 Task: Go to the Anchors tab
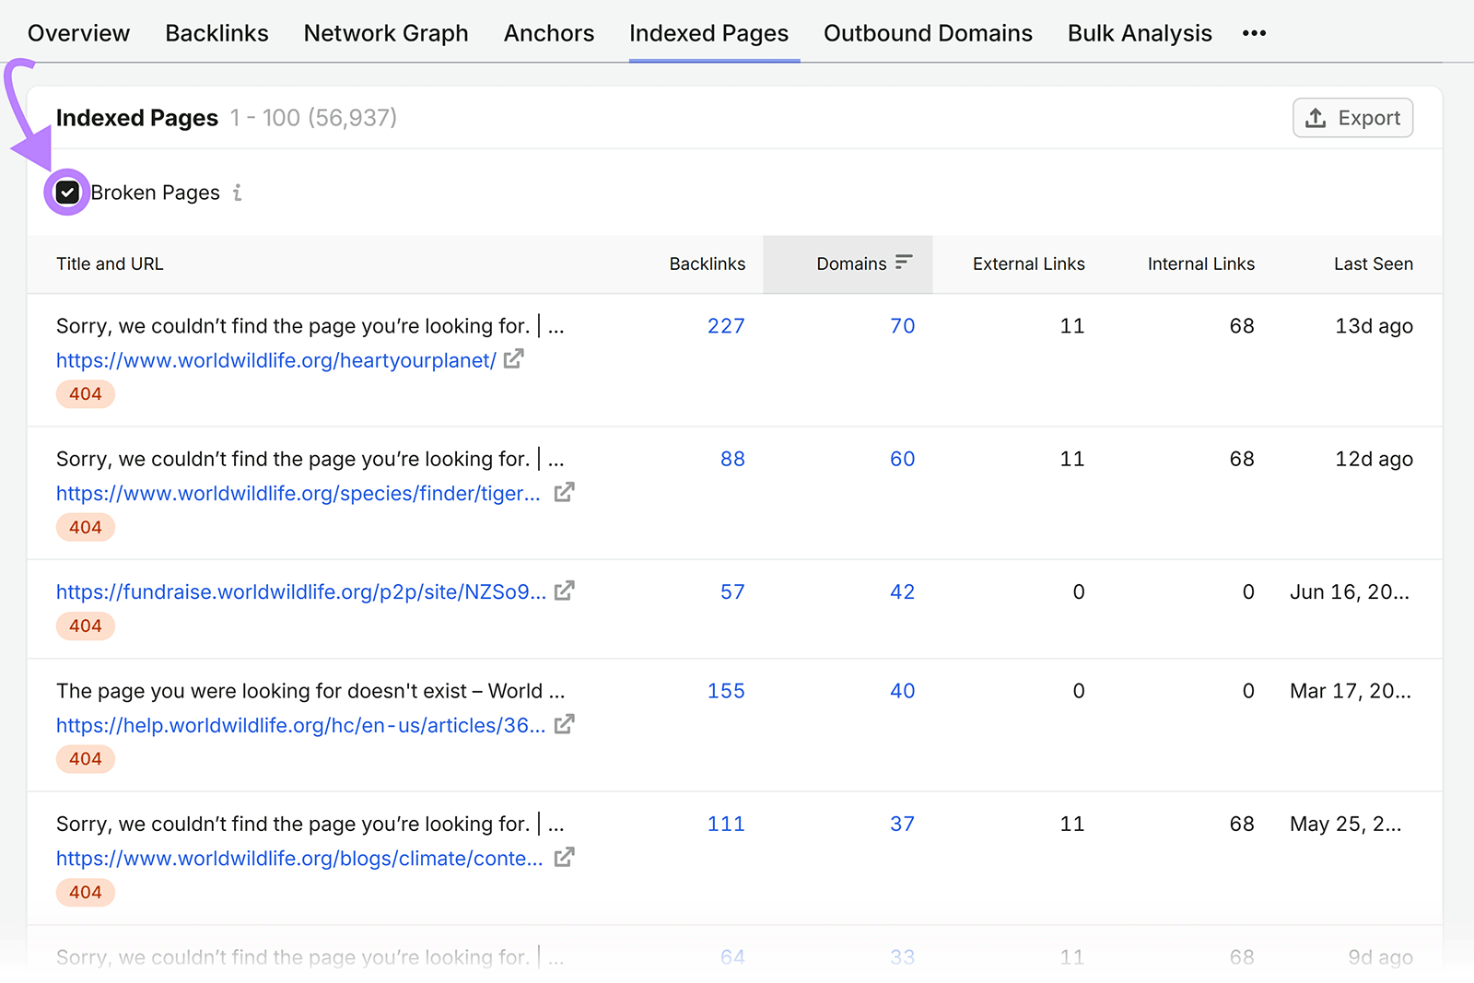coord(549,33)
